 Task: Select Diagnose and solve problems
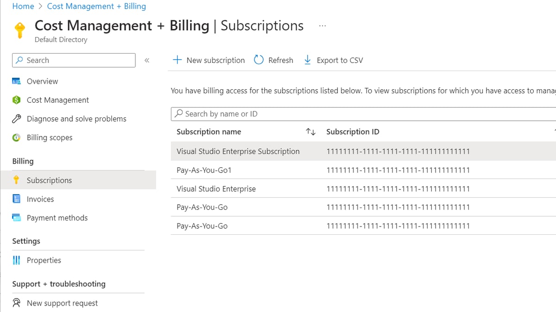coord(76,119)
